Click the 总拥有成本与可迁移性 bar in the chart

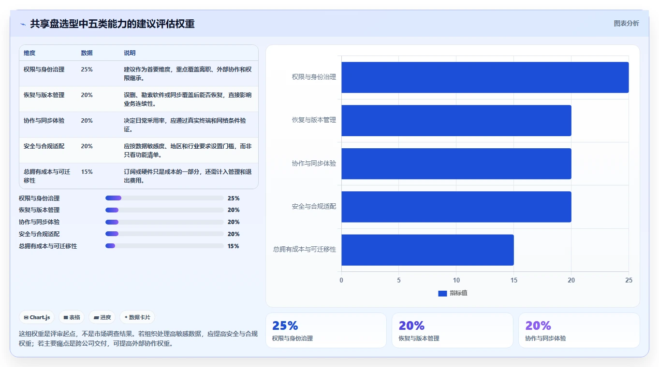click(x=427, y=250)
